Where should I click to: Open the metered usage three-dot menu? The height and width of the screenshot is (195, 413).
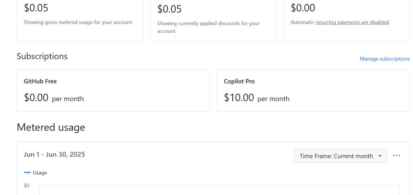(x=396, y=156)
